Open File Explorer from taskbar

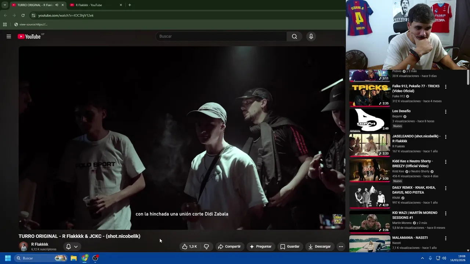(x=74, y=258)
